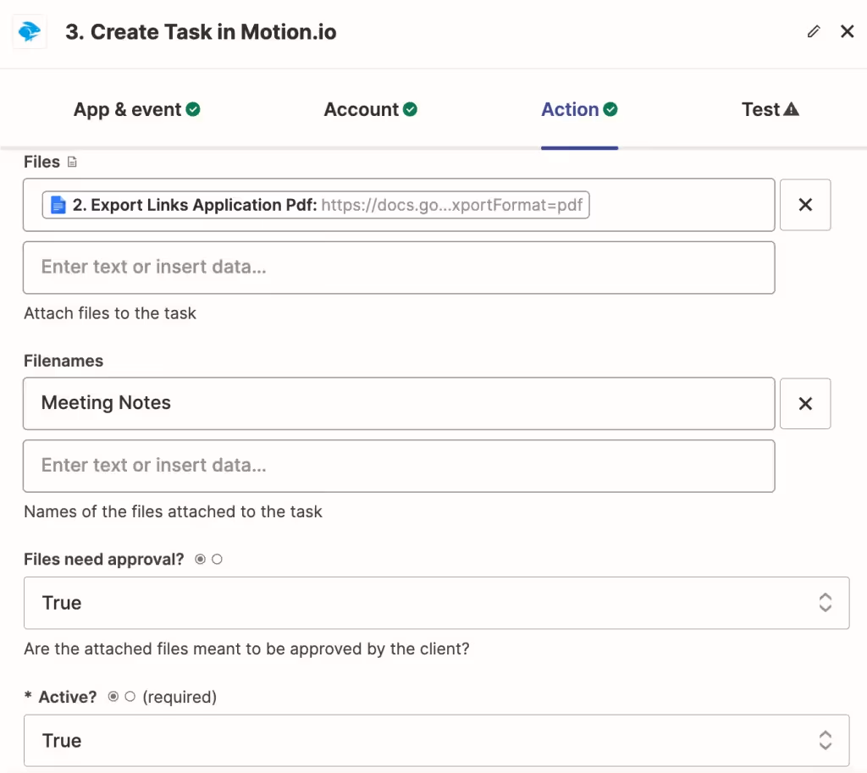Open the Test tab

[x=760, y=109]
